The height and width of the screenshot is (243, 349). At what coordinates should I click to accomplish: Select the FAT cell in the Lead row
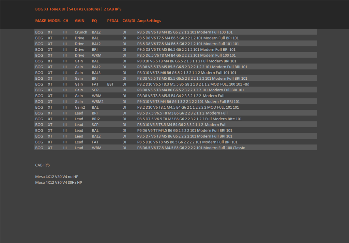click(x=95, y=142)
